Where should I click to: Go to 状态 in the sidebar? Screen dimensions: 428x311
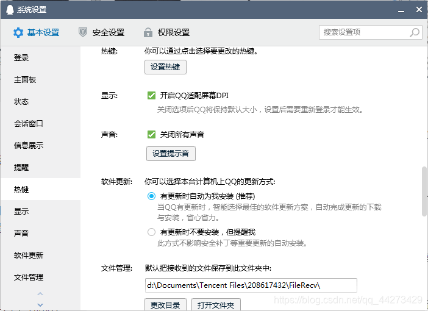pos(41,102)
